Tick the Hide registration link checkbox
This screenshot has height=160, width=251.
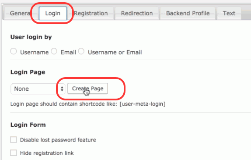click(14, 153)
